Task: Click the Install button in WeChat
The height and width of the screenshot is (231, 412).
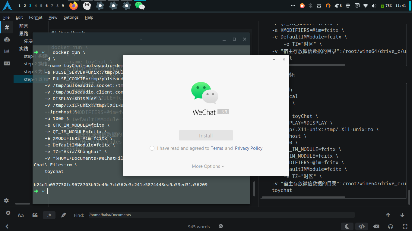Action: (206, 136)
